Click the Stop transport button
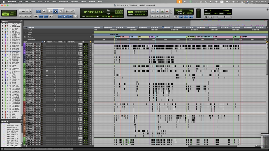The width and height of the screenshot is (269, 151). pyautogui.click(x=157, y=11)
